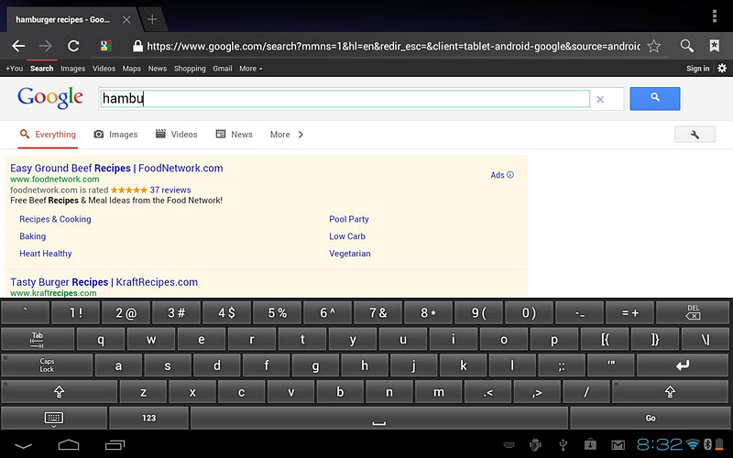Click the browser forward arrow
The image size is (733, 458).
coord(46,46)
